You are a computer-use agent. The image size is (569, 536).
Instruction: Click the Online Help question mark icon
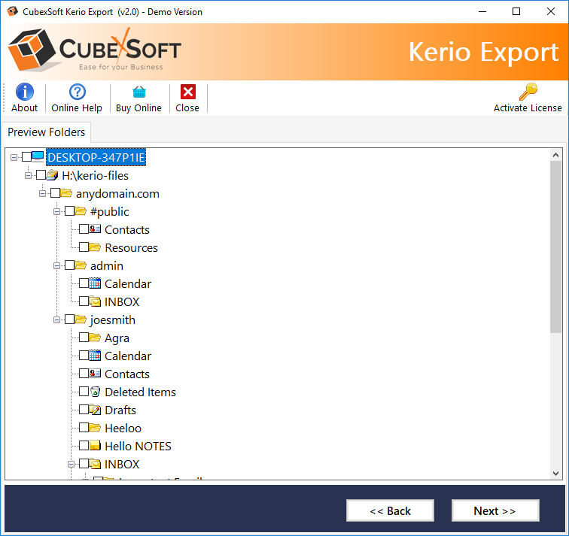tap(78, 92)
